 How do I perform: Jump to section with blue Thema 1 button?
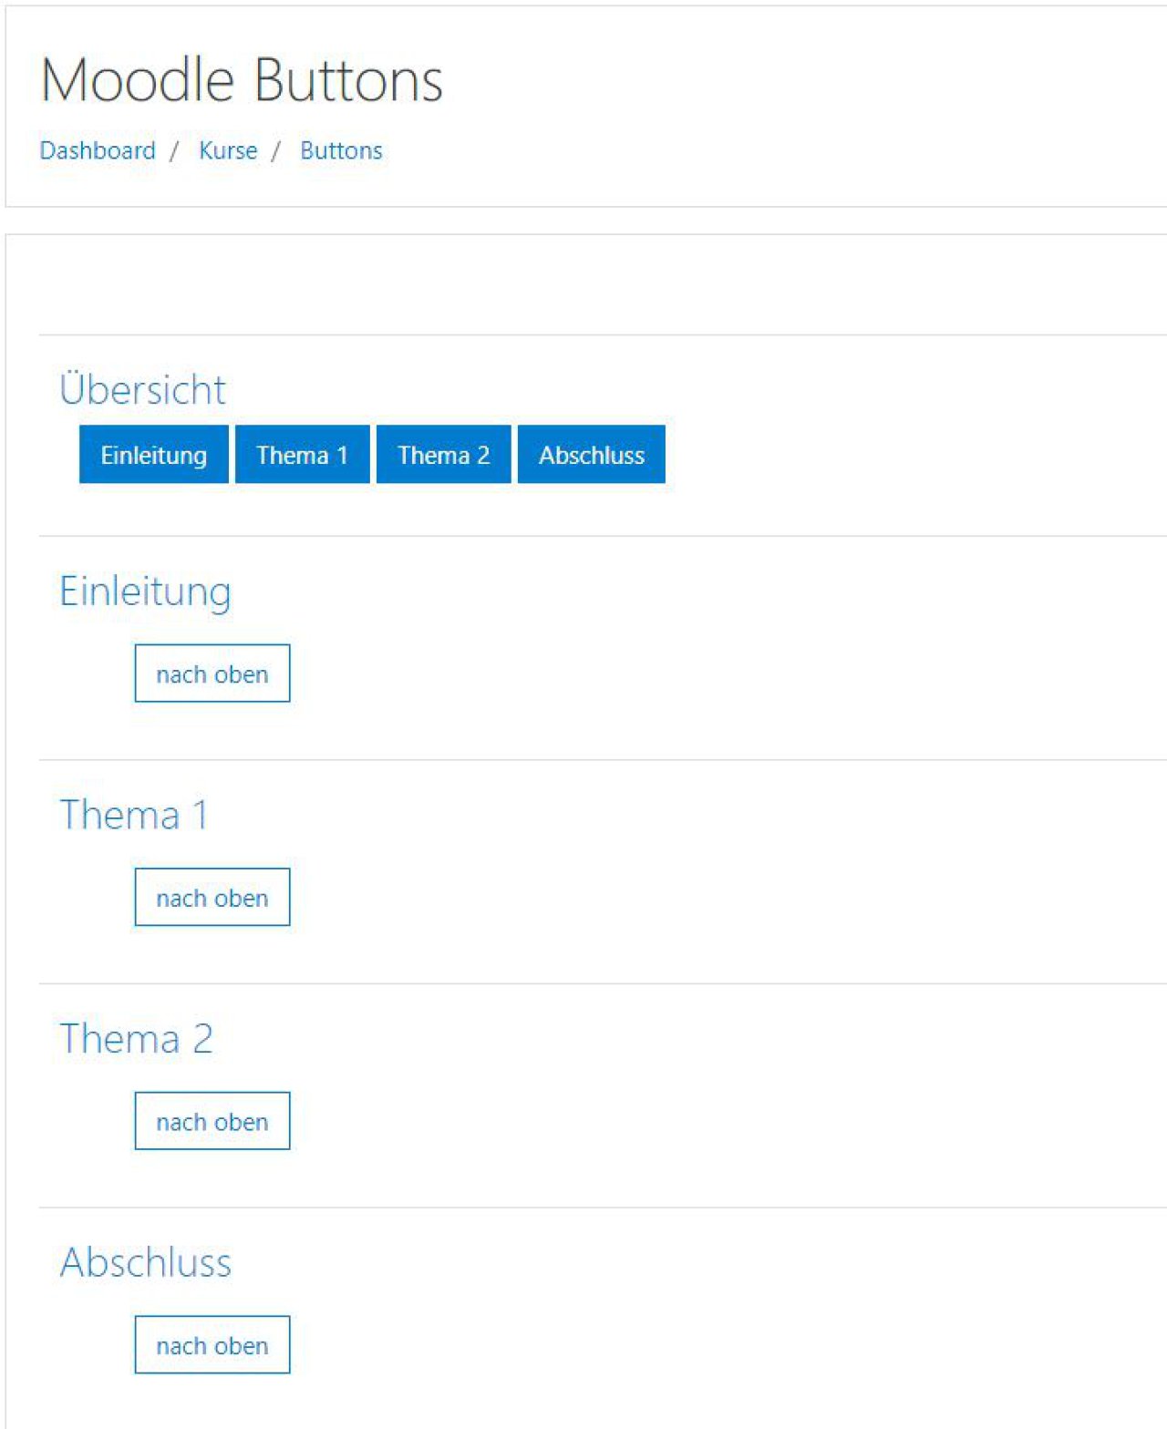pyautogui.click(x=303, y=454)
